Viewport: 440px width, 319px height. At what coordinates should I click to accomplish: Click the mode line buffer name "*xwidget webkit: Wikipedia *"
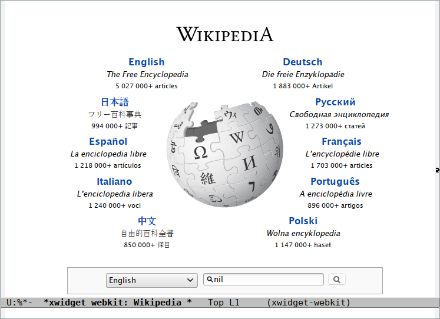coord(118,303)
